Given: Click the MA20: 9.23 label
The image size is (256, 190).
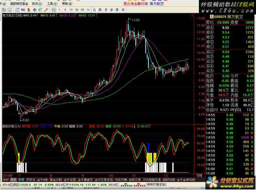Looking at the screenshot, I should (x=68, y=15).
